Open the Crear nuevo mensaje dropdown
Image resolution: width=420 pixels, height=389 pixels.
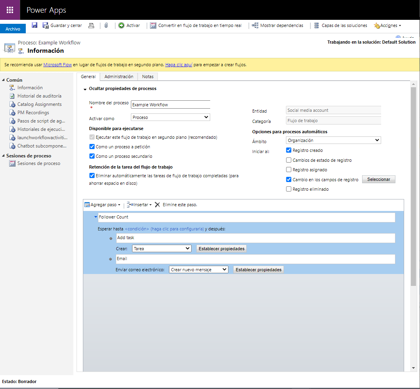[198, 270]
